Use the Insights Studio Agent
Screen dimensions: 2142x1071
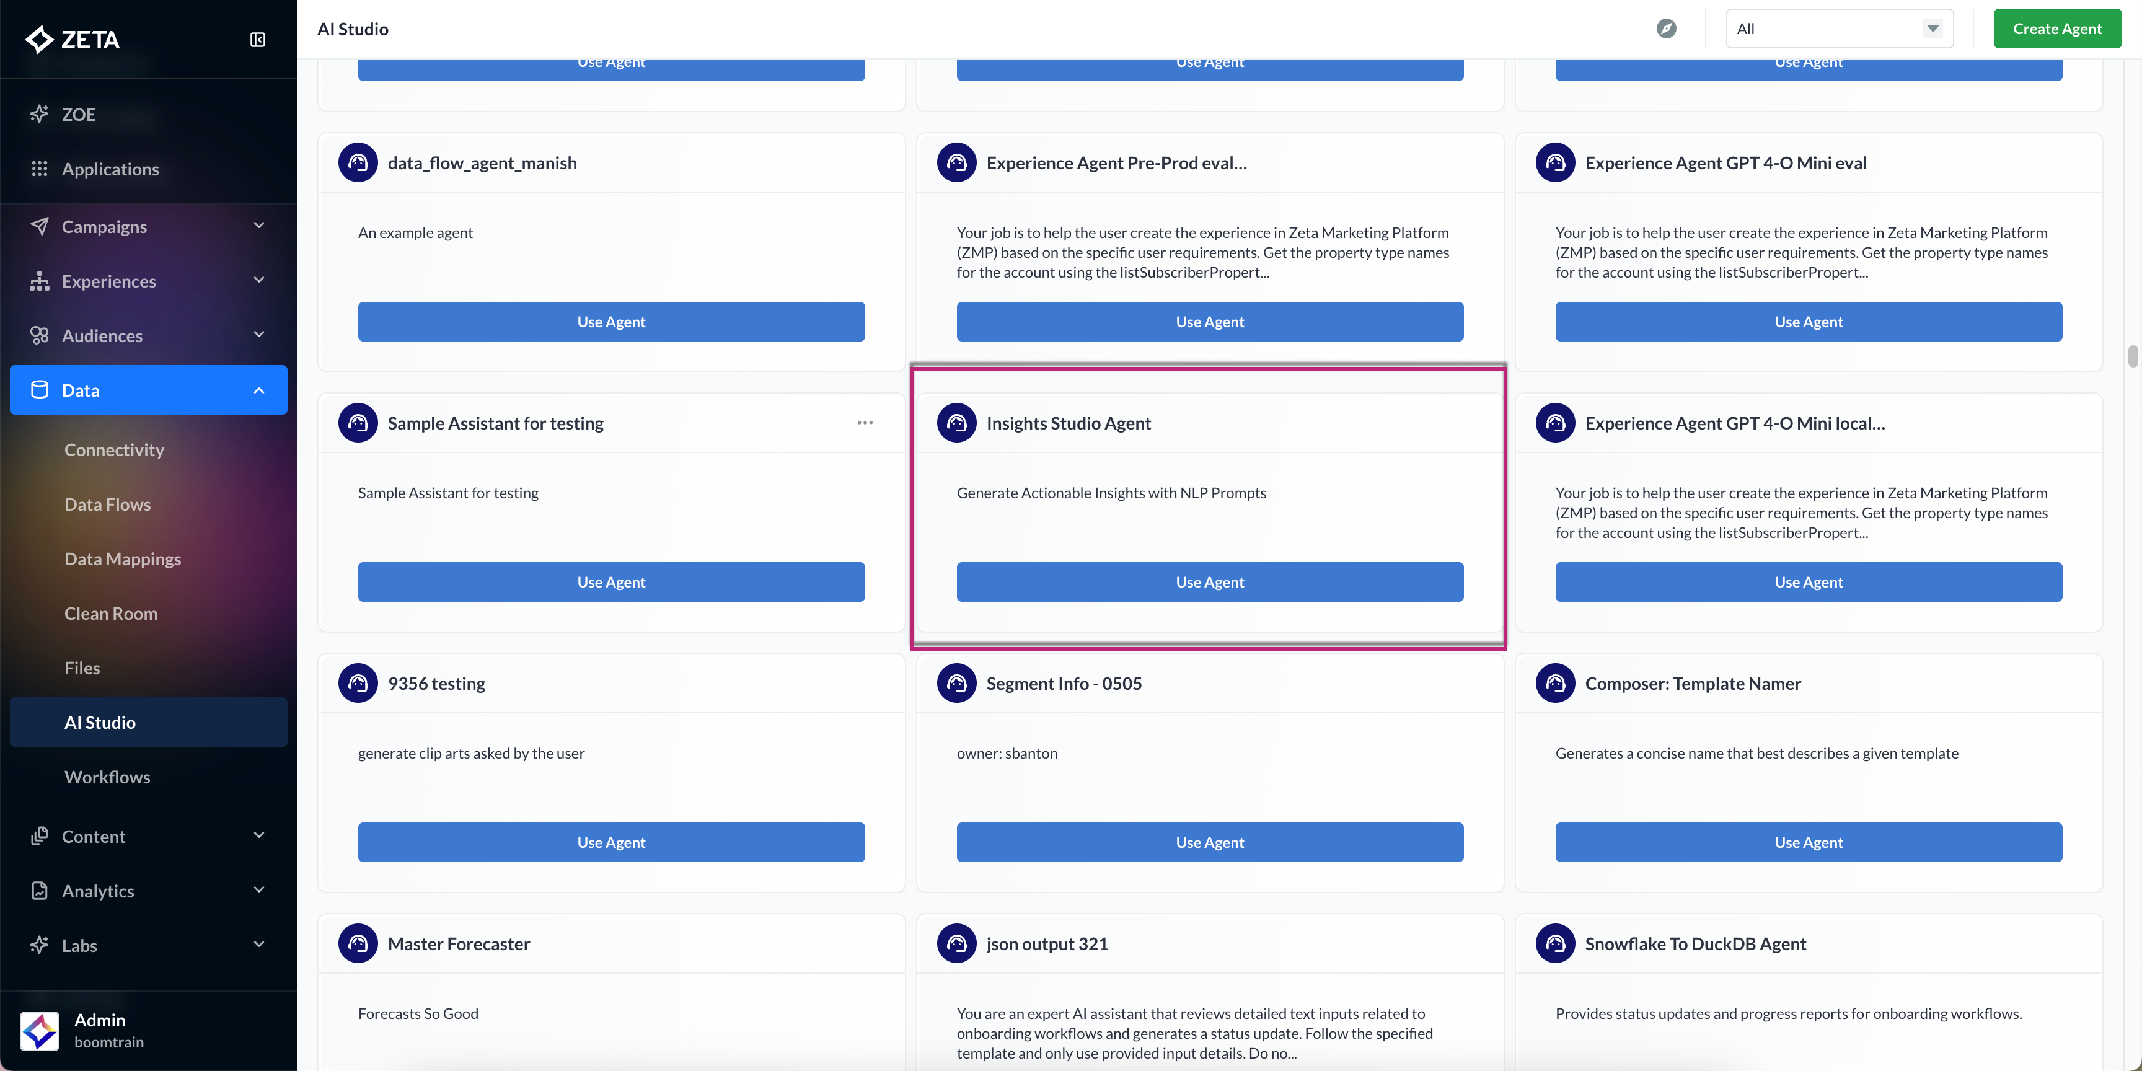pyautogui.click(x=1209, y=581)
